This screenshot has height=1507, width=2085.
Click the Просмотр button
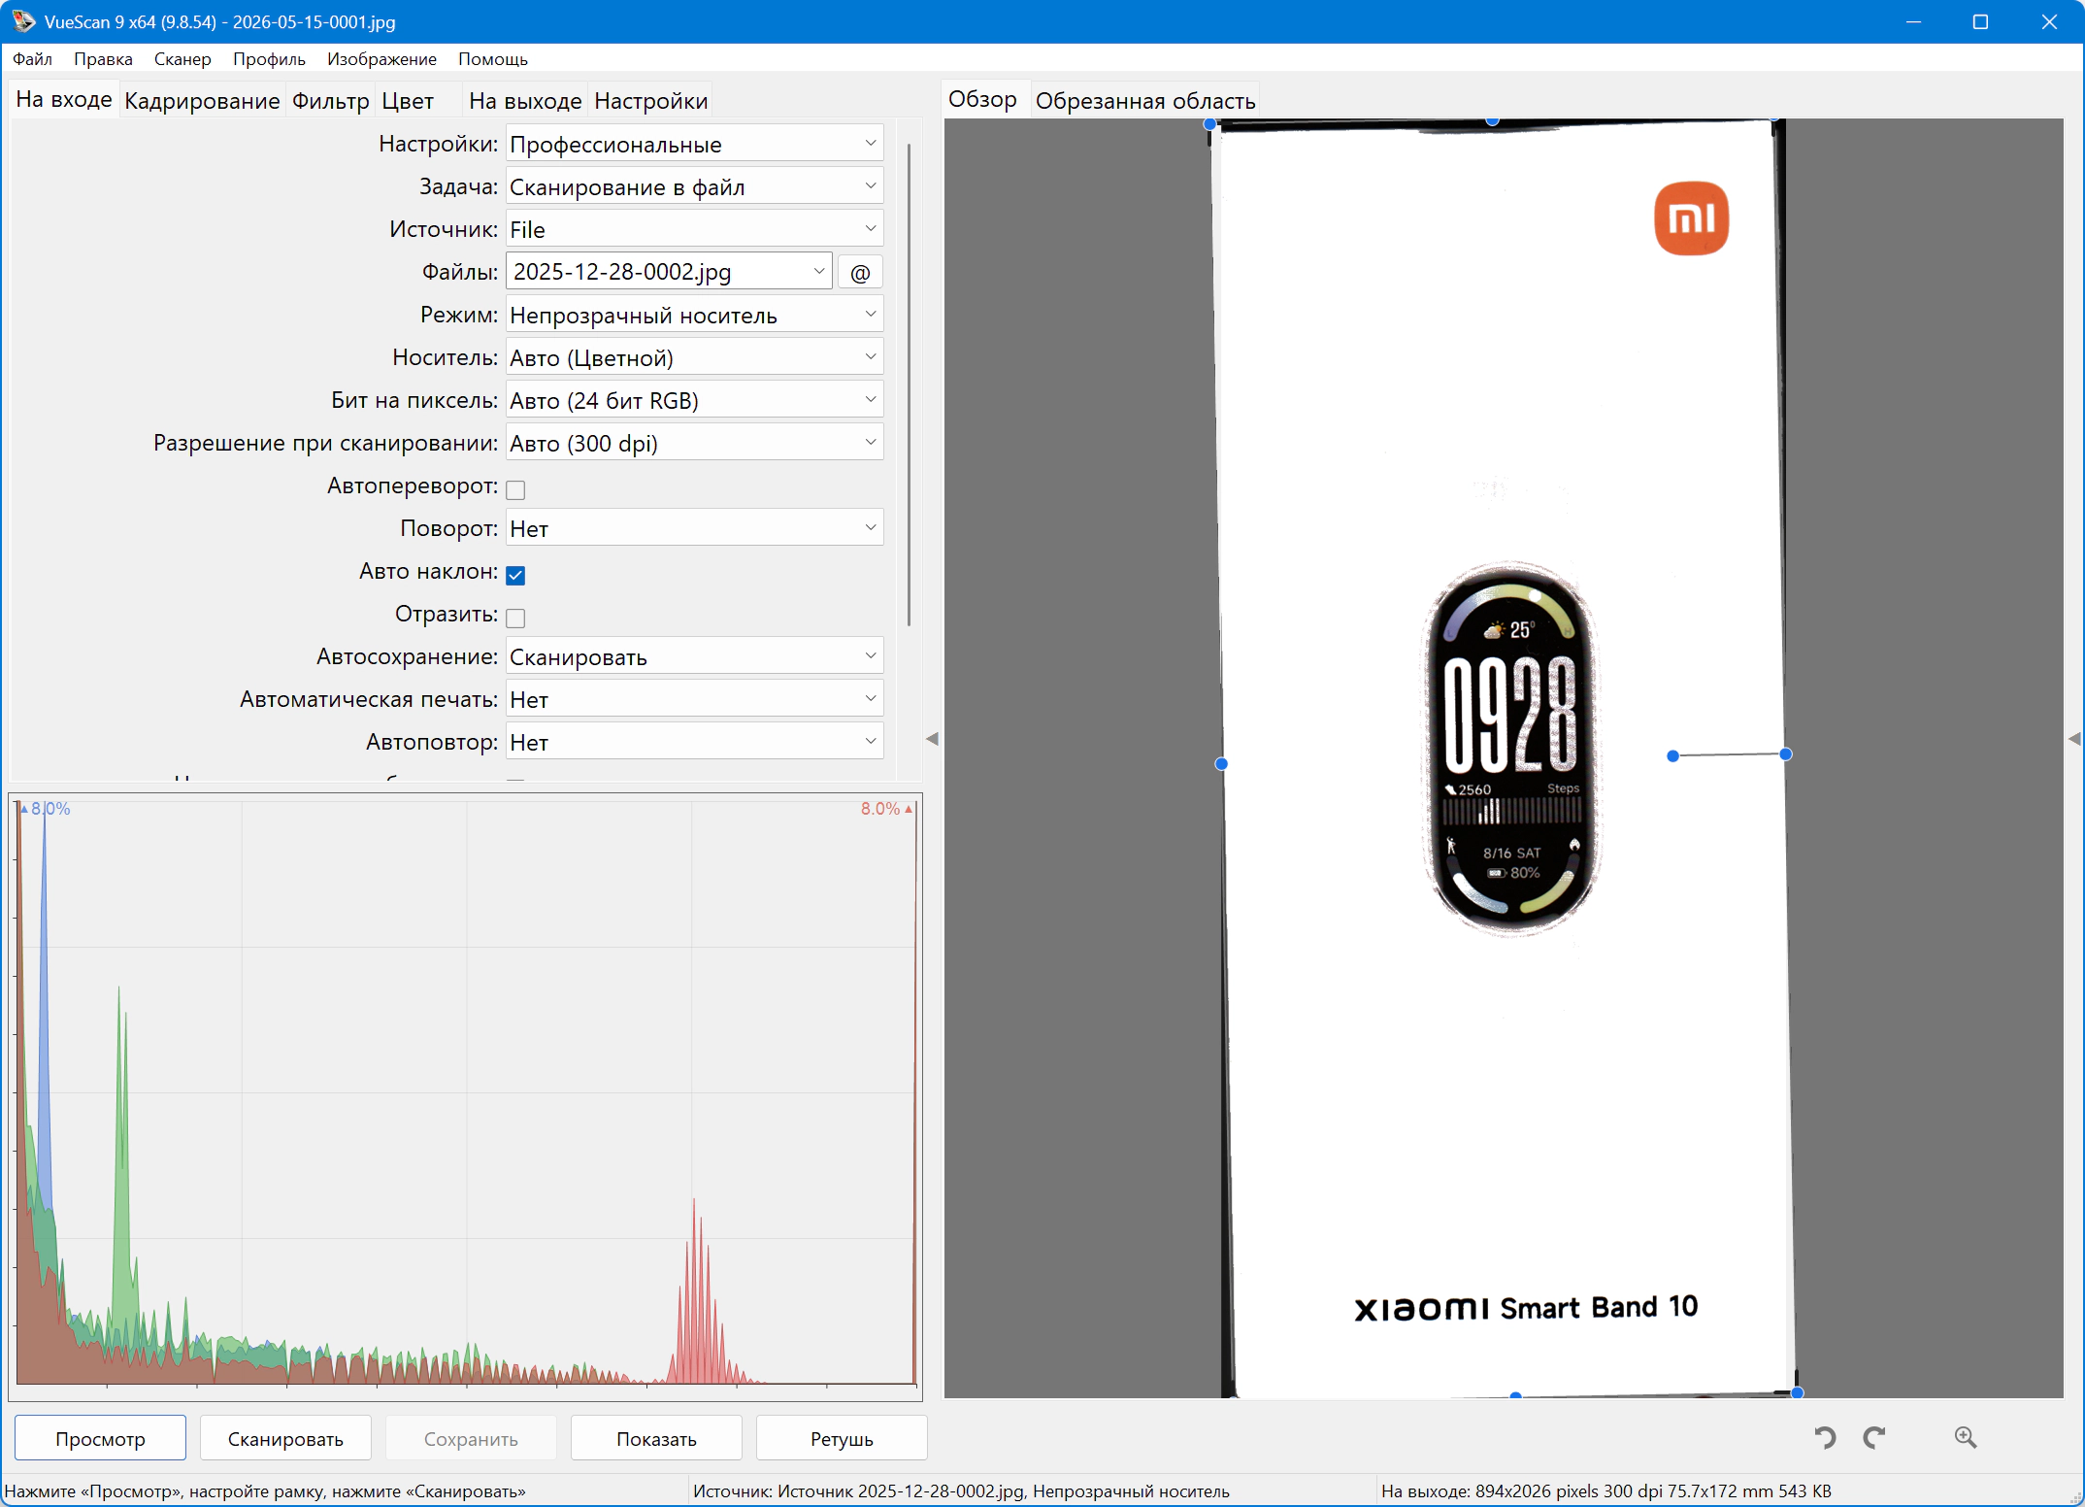[x=100, y=1438]
